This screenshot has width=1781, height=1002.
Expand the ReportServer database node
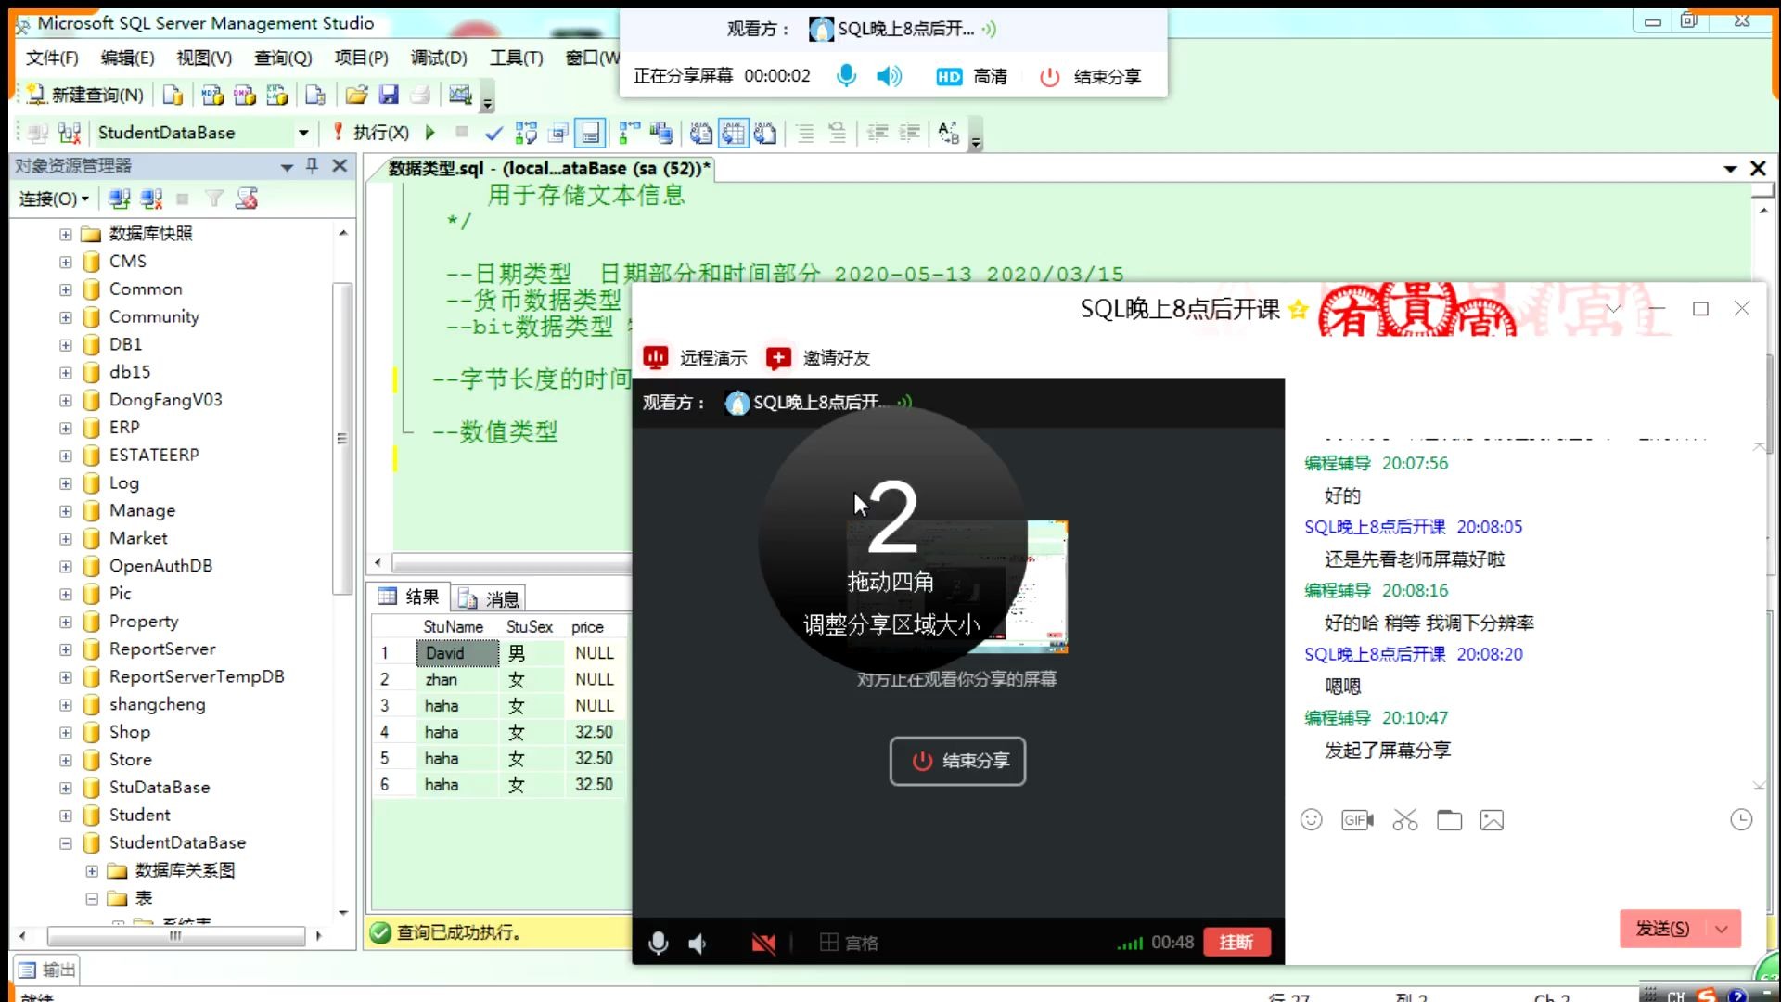pos(66,649)
